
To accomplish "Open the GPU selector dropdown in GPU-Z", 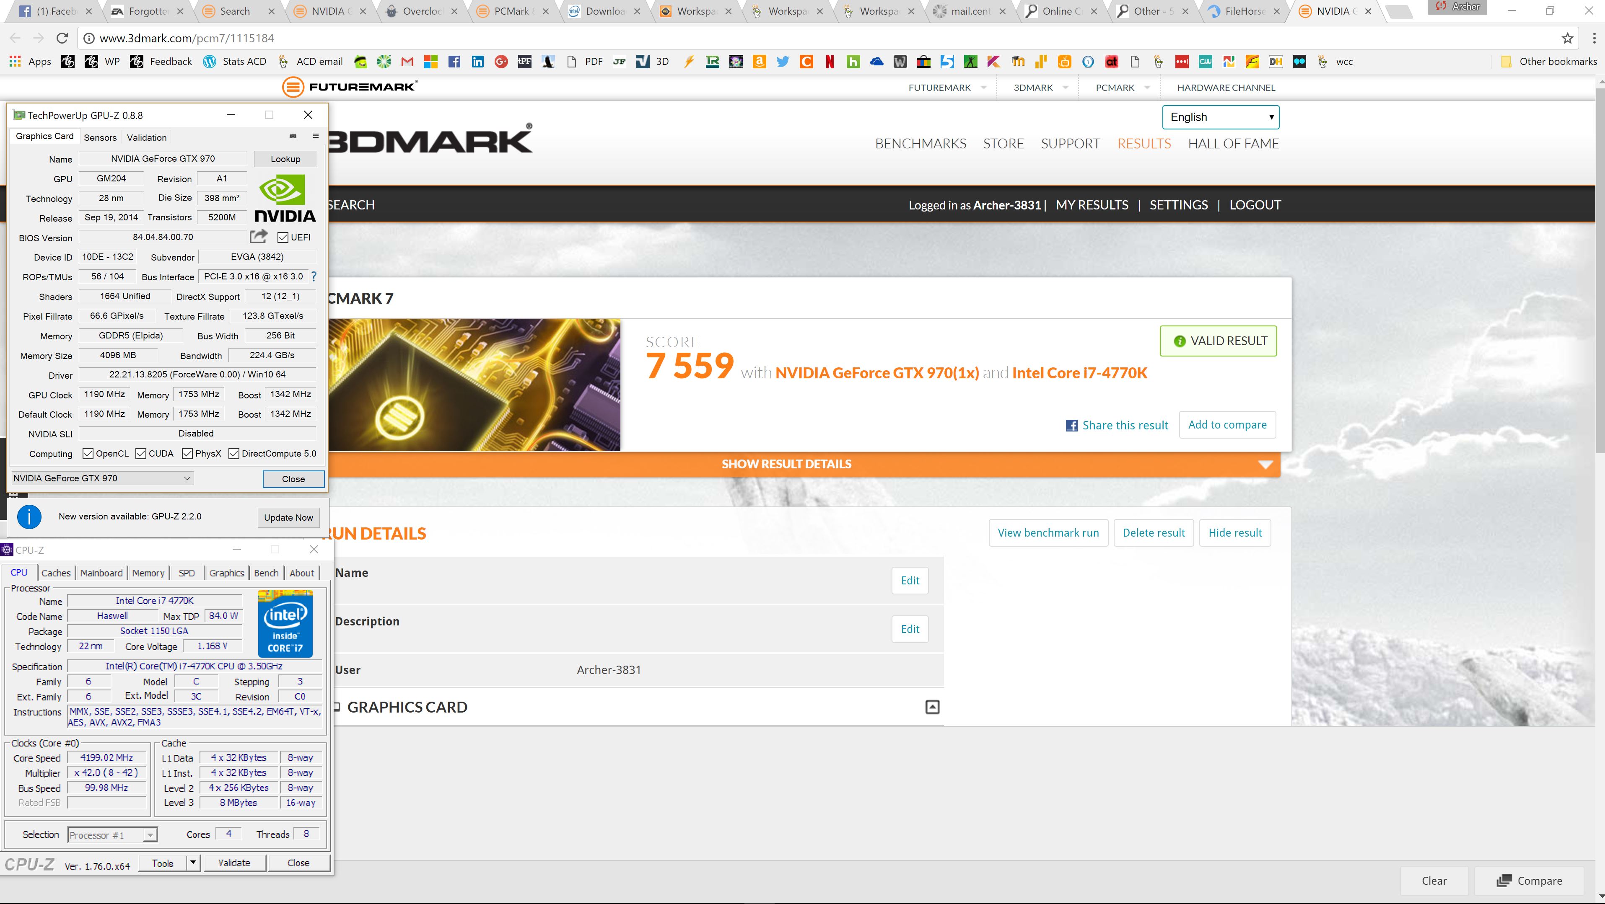I will pos(103,478).
